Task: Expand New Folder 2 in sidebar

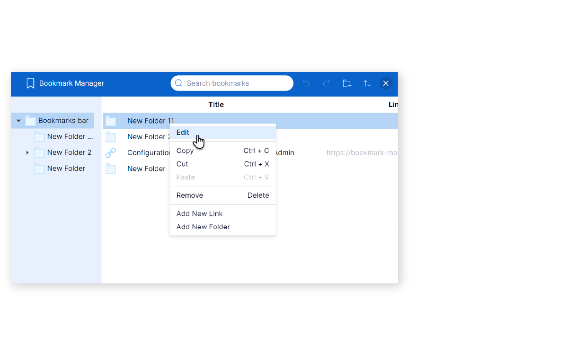Action: pyautogui.click(x=27, y=152)
